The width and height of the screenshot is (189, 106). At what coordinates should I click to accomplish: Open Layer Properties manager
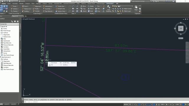click(108, 9)
